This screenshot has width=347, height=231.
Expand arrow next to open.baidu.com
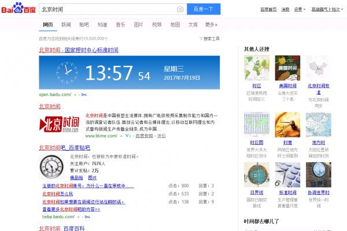(75, 95)
